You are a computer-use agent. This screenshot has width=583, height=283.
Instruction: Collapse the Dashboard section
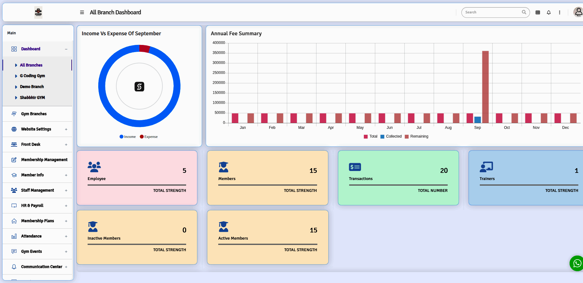click(66, 49)
